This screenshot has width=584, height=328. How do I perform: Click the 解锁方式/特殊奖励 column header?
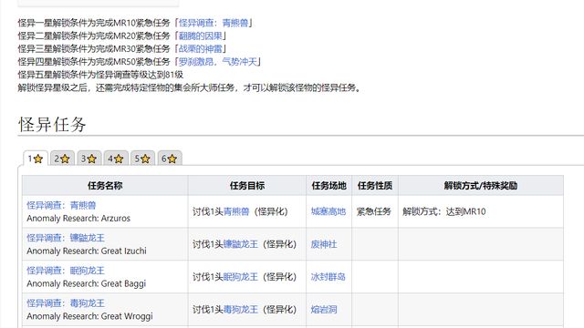click(481, 186)
